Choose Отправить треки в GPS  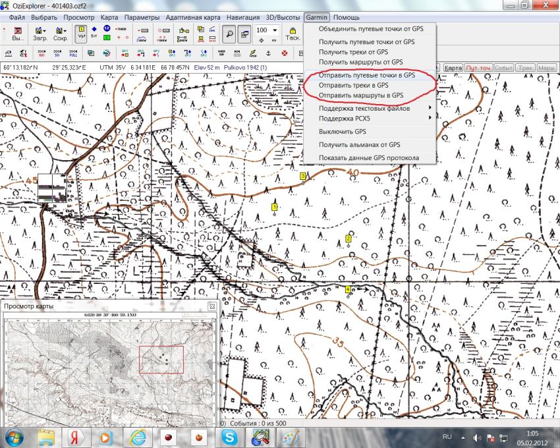pyautogui.click(x=353, y=86)
